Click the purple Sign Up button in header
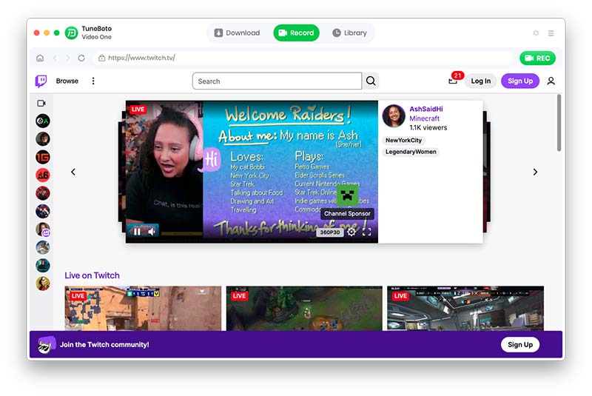 (x=520, y=81)
